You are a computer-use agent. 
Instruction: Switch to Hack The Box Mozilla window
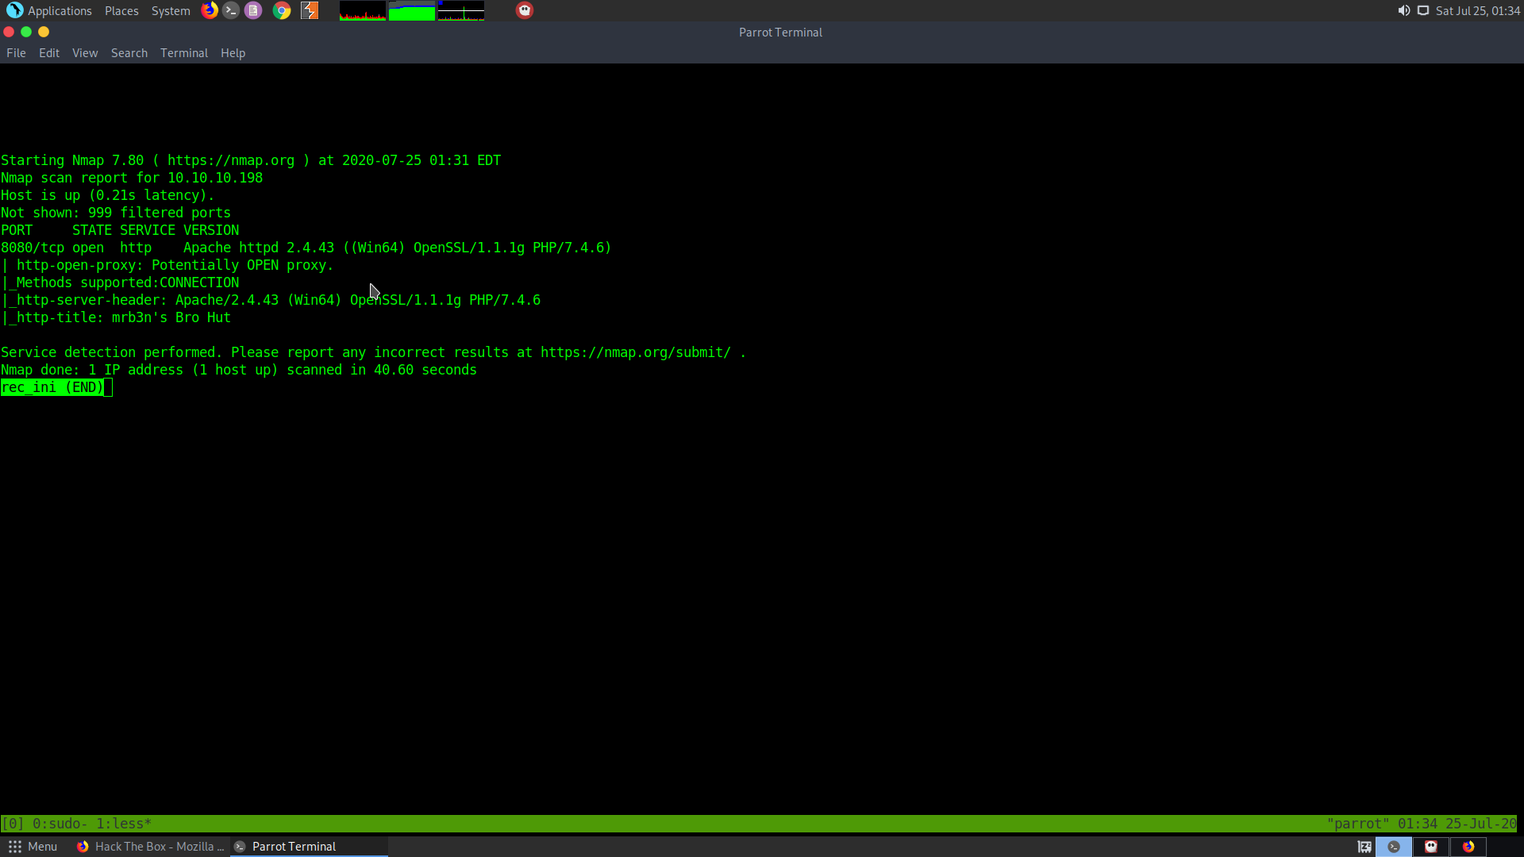151,847
